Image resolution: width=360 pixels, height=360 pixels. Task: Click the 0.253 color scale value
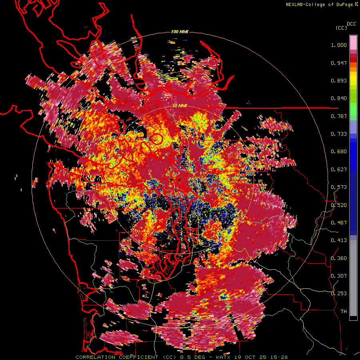click(339, 294)
